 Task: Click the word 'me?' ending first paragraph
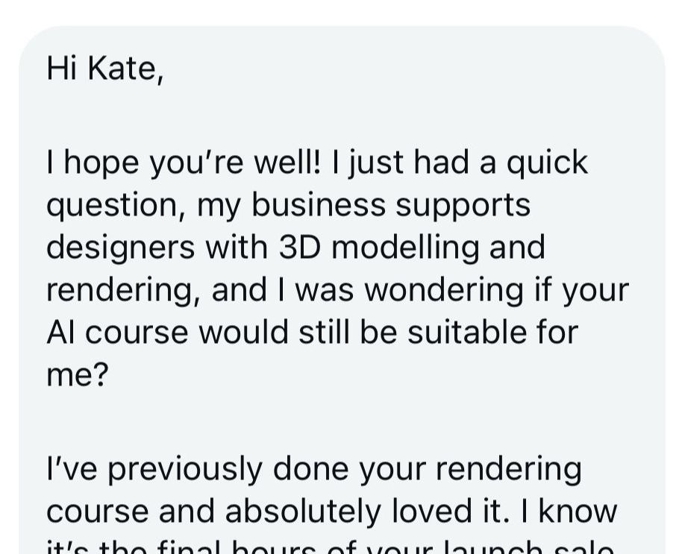[78, 375]
